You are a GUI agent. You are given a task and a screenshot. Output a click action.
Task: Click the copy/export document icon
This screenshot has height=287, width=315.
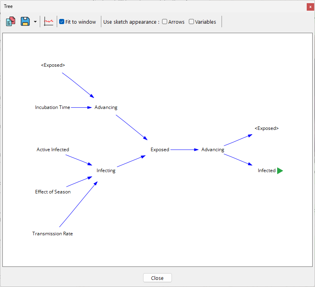[11, 22]
